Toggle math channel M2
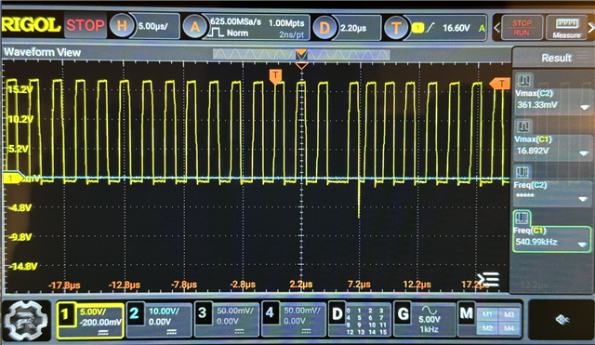The image size is (595, 345). point(487,327)
